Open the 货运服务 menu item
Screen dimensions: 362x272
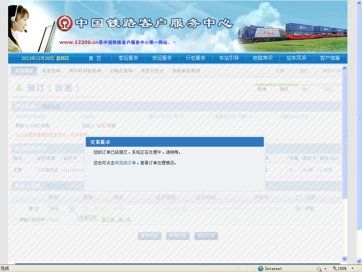tap(162, 58)
